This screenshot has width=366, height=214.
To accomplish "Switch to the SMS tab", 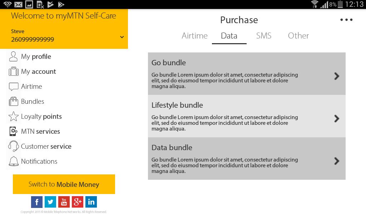I will tap(264, 36).
